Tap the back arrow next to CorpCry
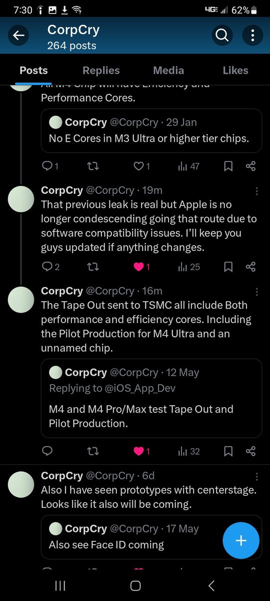 [19, 35]
